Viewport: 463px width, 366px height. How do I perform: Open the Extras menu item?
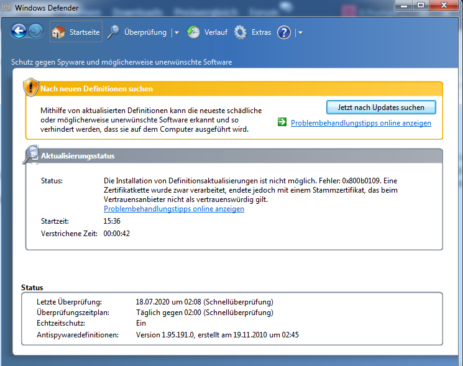261,32
